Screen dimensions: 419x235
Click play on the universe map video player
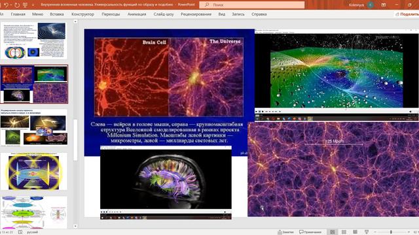[x=257, y=112]
